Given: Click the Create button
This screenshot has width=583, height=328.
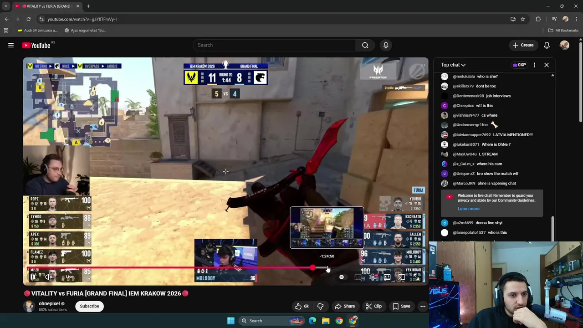Looking at the screenshot, I should coord(523,45).
